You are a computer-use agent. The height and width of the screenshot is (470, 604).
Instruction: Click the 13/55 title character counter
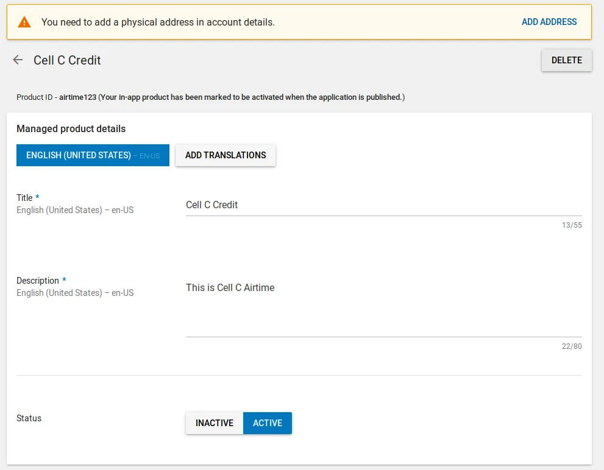(x=572, y=225)
